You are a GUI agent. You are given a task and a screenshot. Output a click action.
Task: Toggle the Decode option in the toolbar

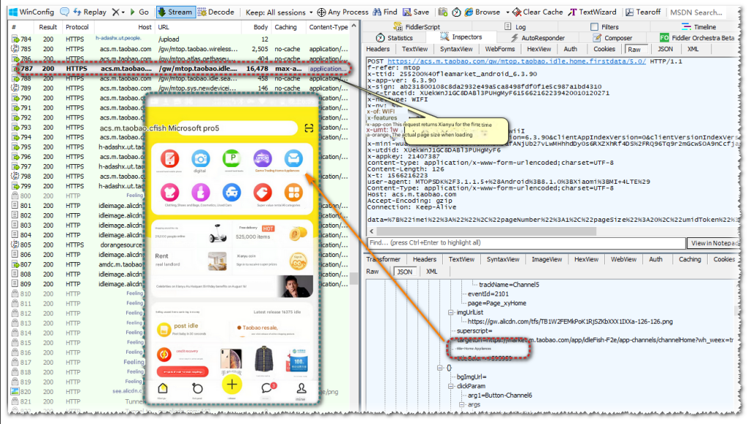[x=216, y=12]
